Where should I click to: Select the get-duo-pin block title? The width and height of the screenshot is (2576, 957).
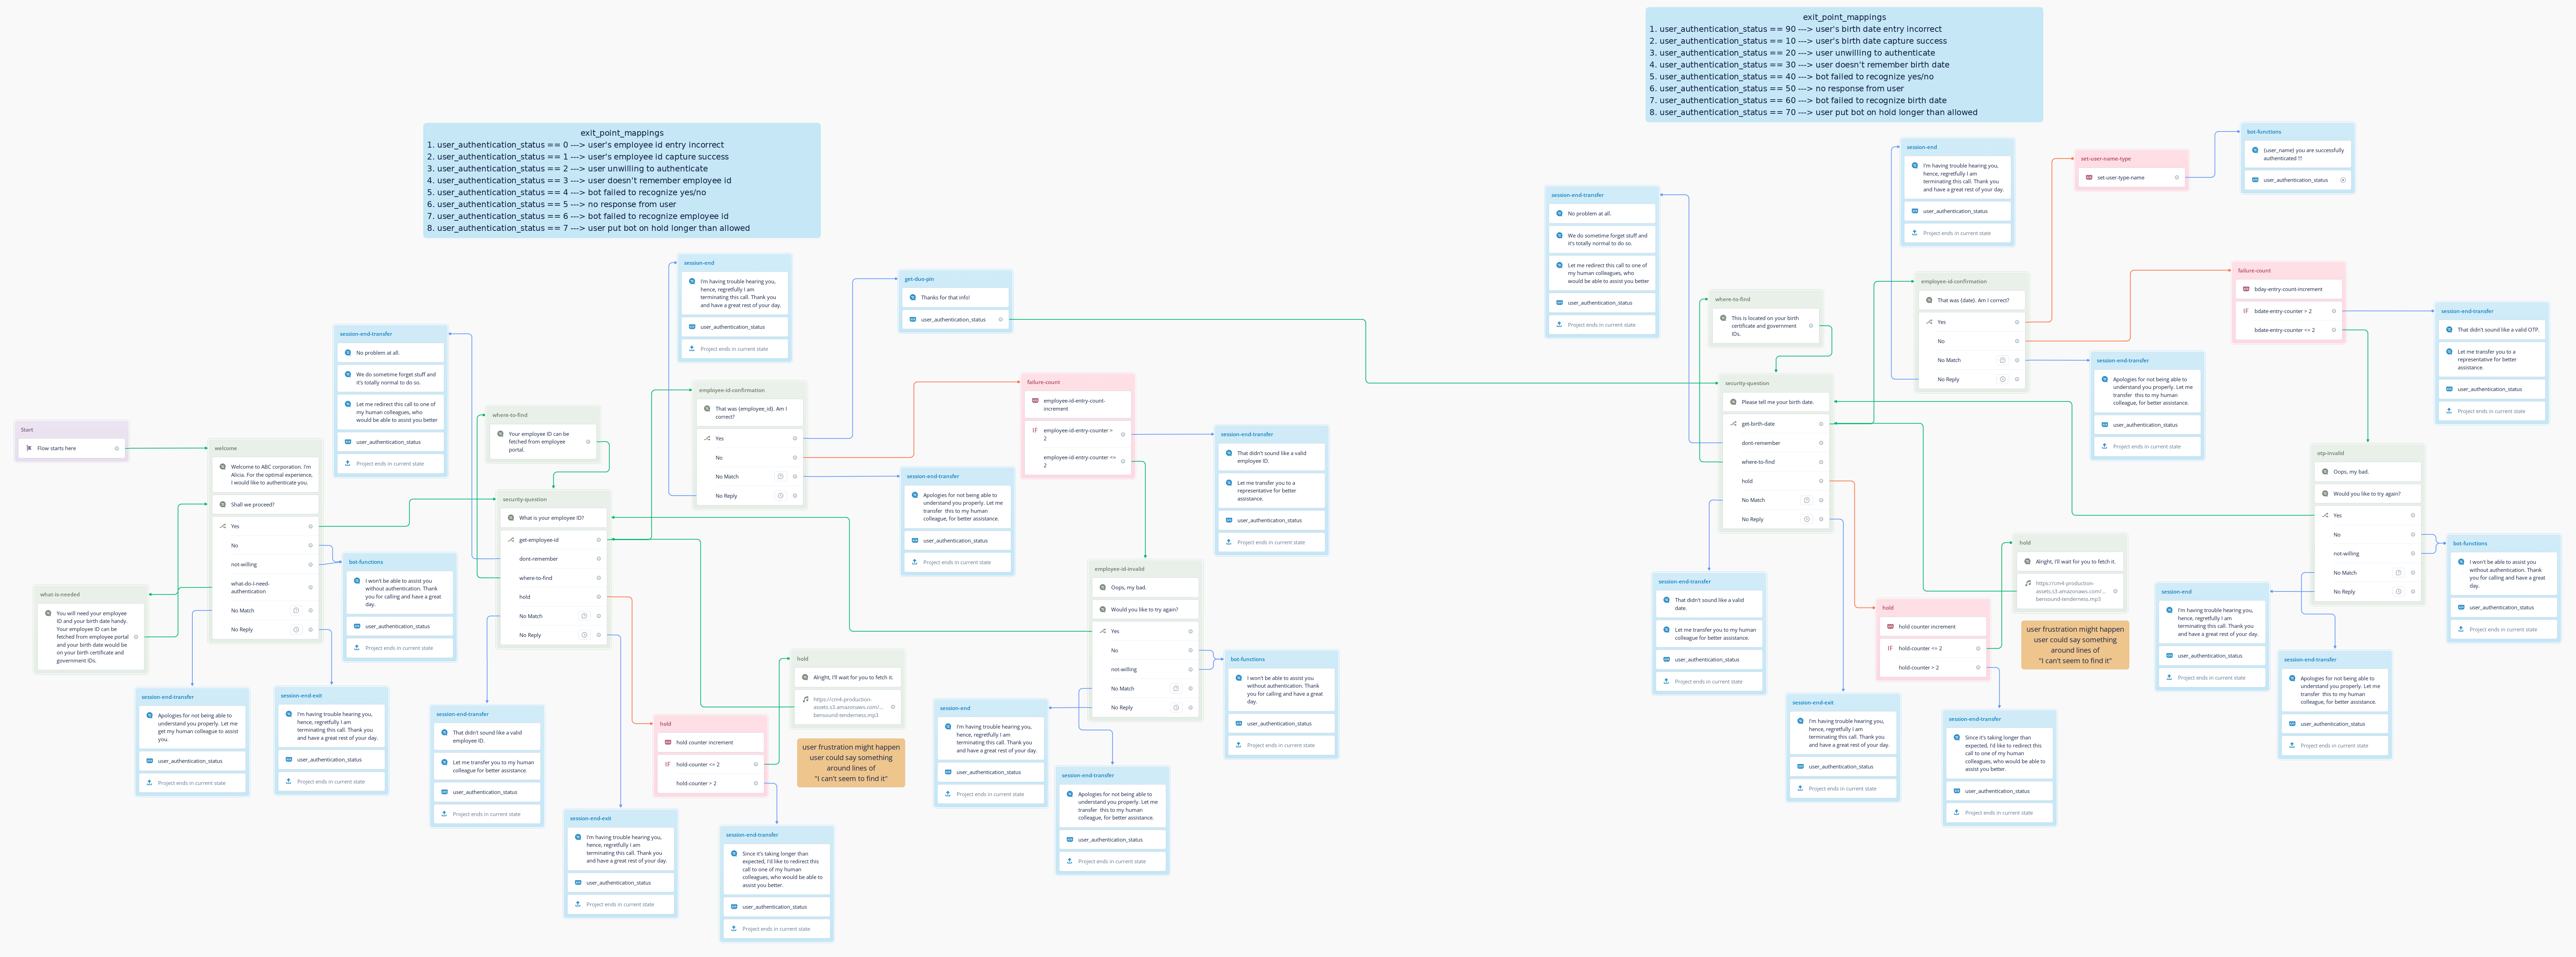[x=919, y=279]
